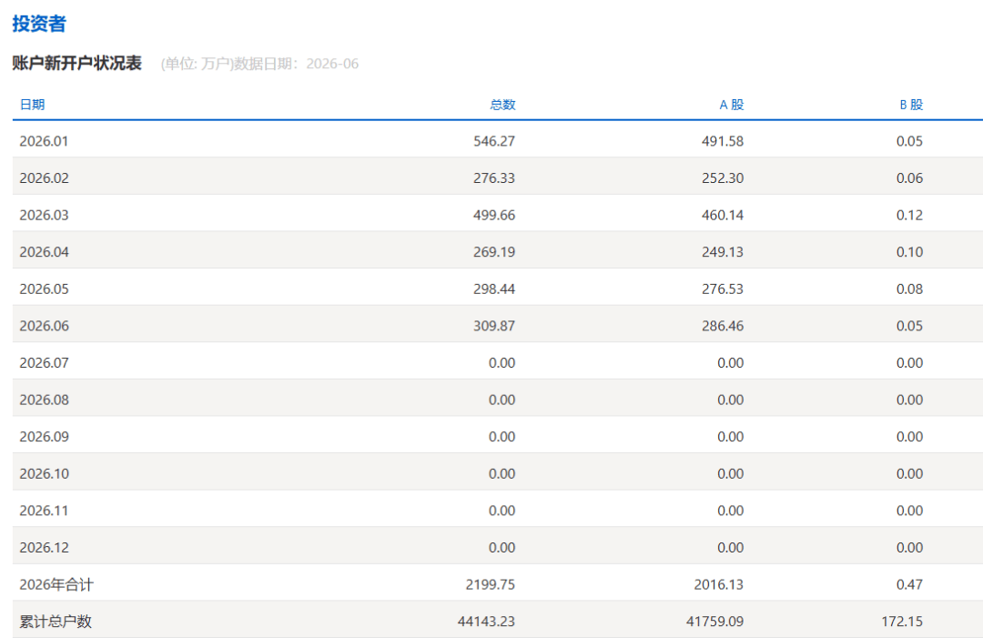This screenshot has width=983, height=638.
Task: Select the B-share value 0.10
Action: pyautogui.click(x=909, y=252)
